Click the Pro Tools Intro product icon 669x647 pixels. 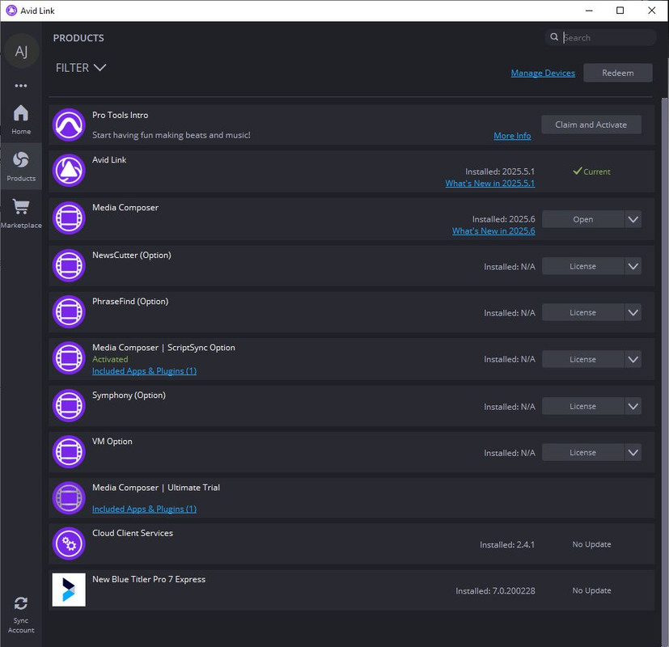click(x=69, y=125)
